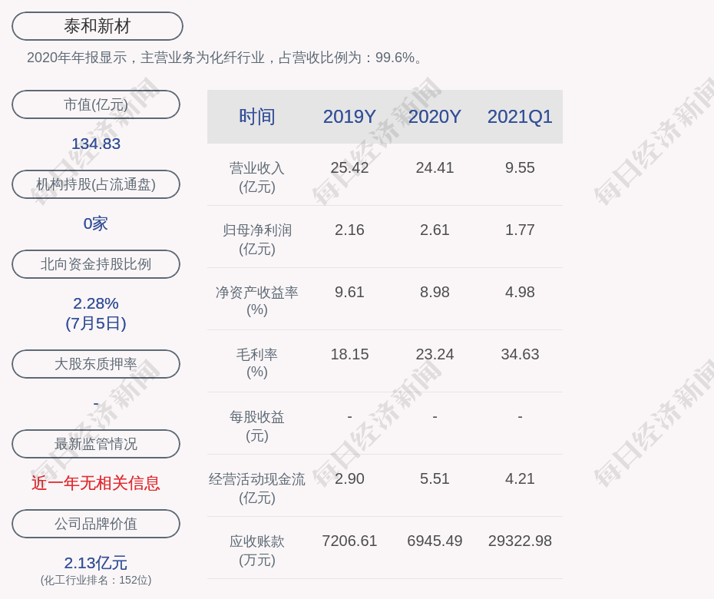Click the 毛利率(%) row label
Viewport: 714px width, 599px height.
[256, 362]
